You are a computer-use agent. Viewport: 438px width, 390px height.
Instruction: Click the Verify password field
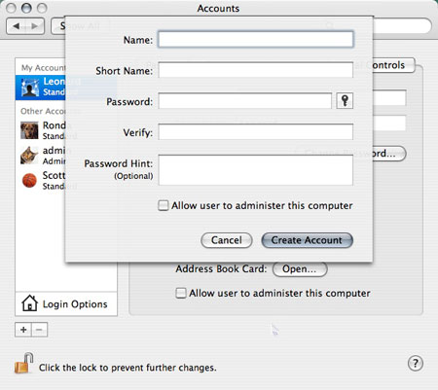[256, 131]
